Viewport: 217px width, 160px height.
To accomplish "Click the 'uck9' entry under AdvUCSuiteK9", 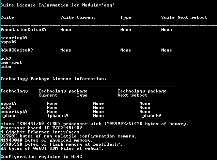I will (6, 58).
